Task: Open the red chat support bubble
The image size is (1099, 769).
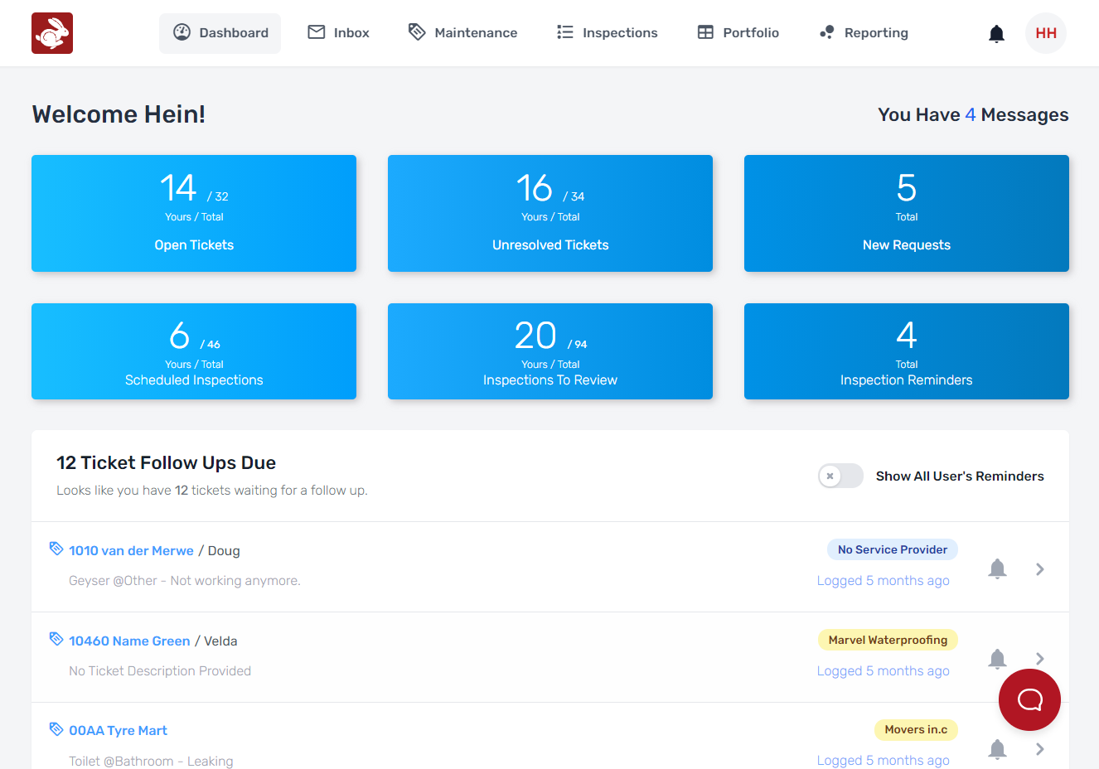Action: (x=1029, y=699)
